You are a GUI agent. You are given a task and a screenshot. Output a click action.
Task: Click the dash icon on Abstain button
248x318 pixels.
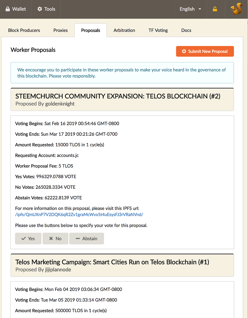(78, 238)
